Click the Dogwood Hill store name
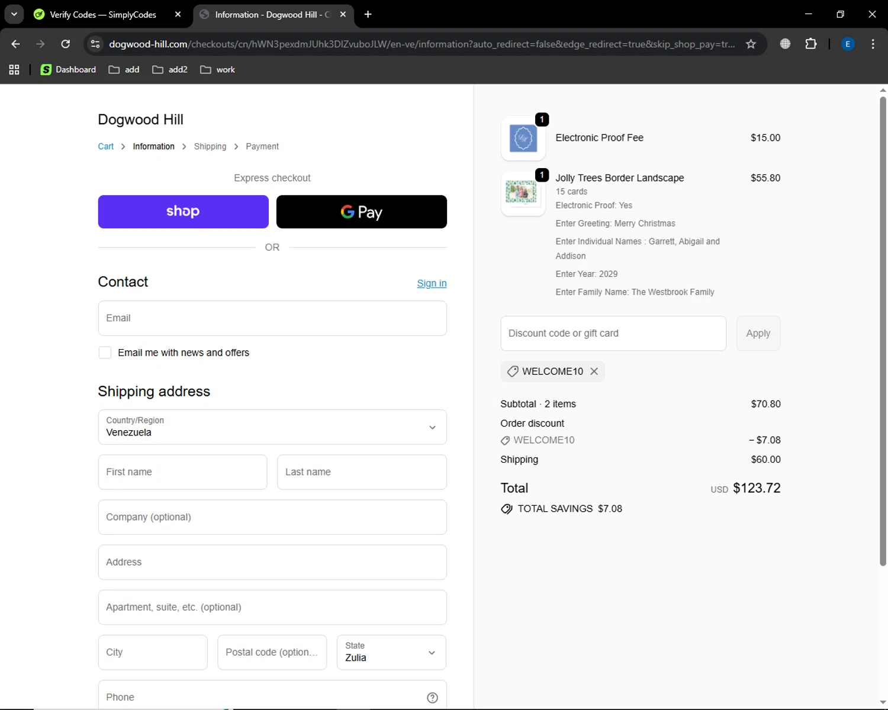This screenshot has height=710, width=888. point(140,120)
